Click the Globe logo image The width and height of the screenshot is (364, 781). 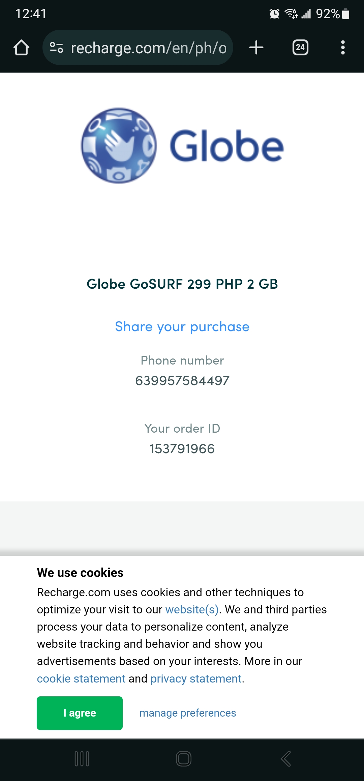(x=182, y=146)
